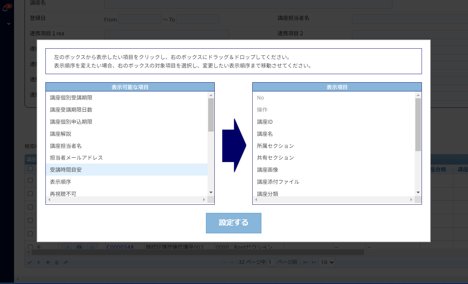
Task: Select 担当者メールアドレス in available items list
Action: coord(76,158)
